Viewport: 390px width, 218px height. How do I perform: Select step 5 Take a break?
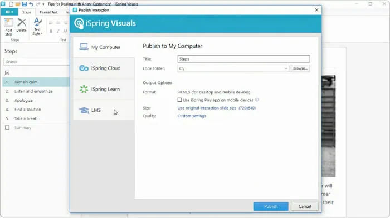tap(36, 118)
